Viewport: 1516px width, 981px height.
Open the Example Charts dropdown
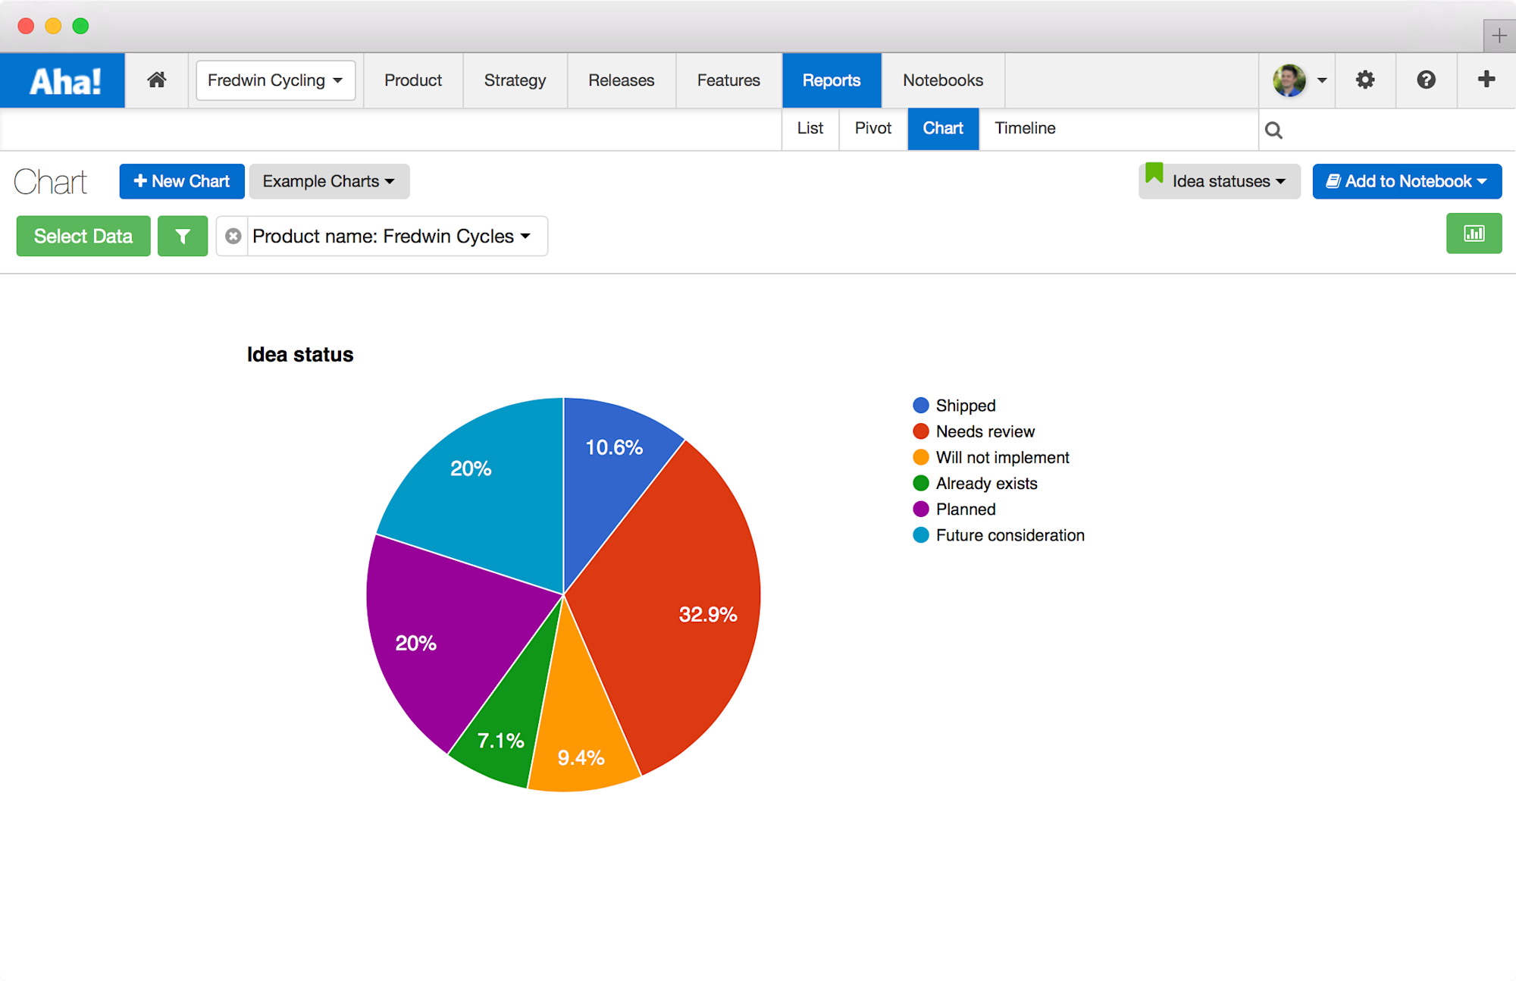329,181
